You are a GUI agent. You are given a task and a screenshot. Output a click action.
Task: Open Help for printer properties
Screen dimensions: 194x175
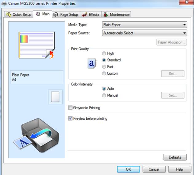point(180,169)
